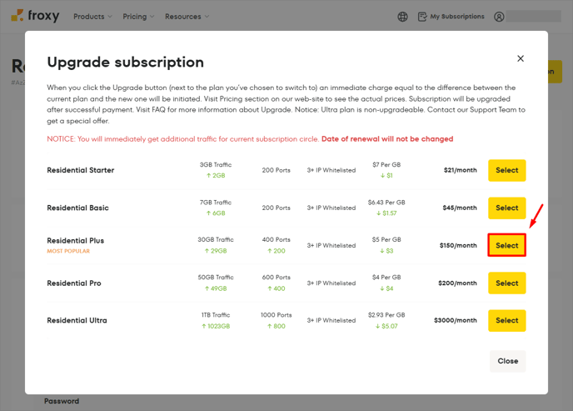Viewport: 573px width, 411px height.
Task: Click the '$200/month' price
Action: (x=457, y=283)
